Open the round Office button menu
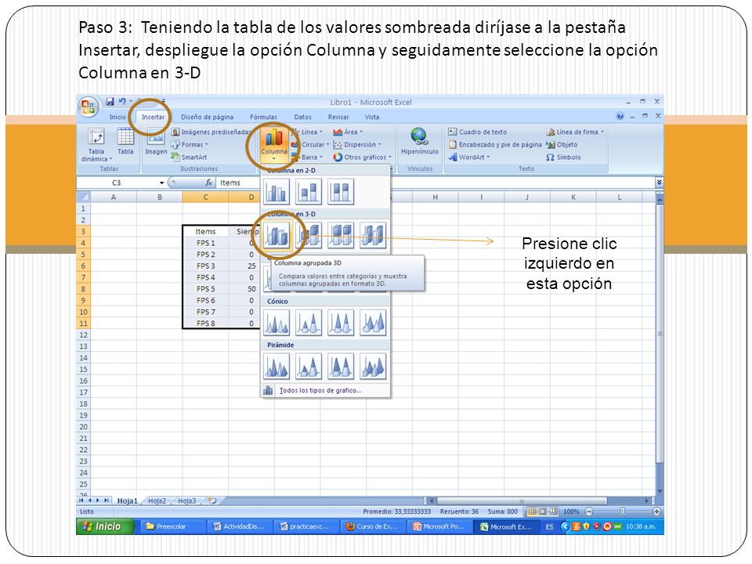Viewport: 752px width, 564px height. [88, 107]
